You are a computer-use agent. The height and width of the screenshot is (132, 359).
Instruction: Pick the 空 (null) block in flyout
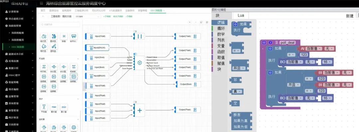(x=235, y=103)
